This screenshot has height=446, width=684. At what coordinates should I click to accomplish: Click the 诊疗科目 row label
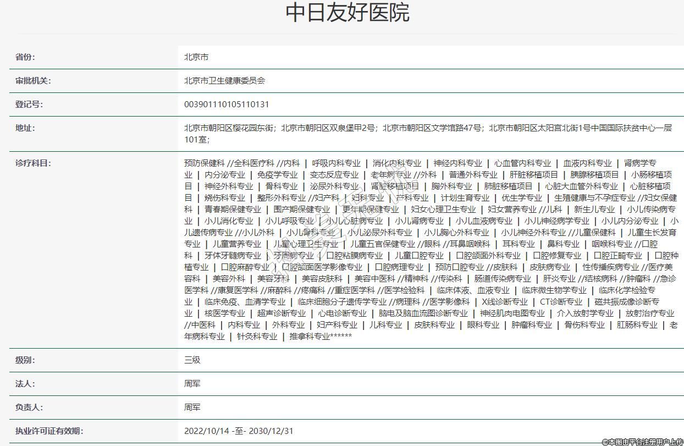33,163
